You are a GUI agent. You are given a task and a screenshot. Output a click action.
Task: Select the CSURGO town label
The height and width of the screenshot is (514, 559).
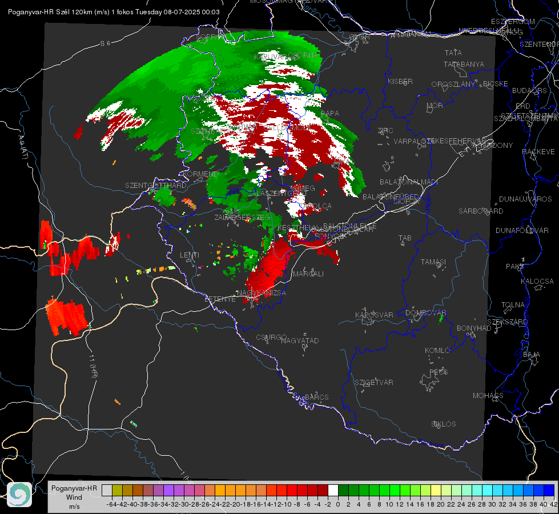tap(271, 338)
